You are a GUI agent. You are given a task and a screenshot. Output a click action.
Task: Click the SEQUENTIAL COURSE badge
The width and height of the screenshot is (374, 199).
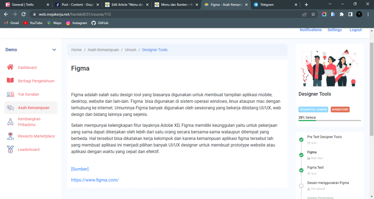[x=313, y=109]
